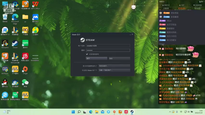The image size is (205, 115).
Task: Open the iQIYI 爱奇艺 desktop shortcut
Action: [25, 44]
